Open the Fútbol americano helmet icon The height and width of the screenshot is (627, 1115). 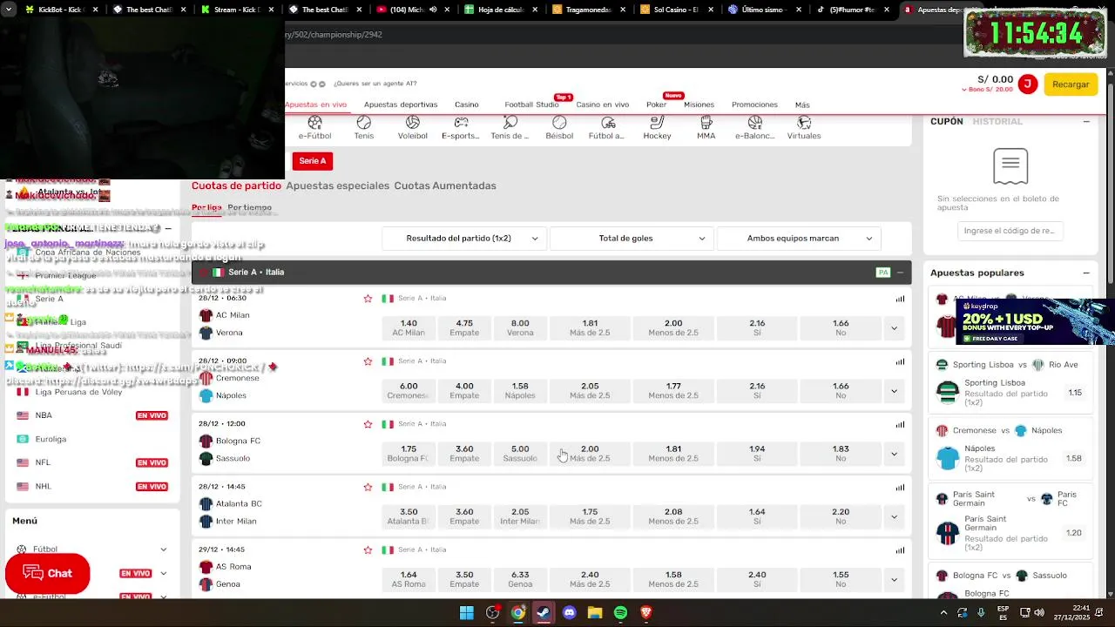click(x=606, y=128)
